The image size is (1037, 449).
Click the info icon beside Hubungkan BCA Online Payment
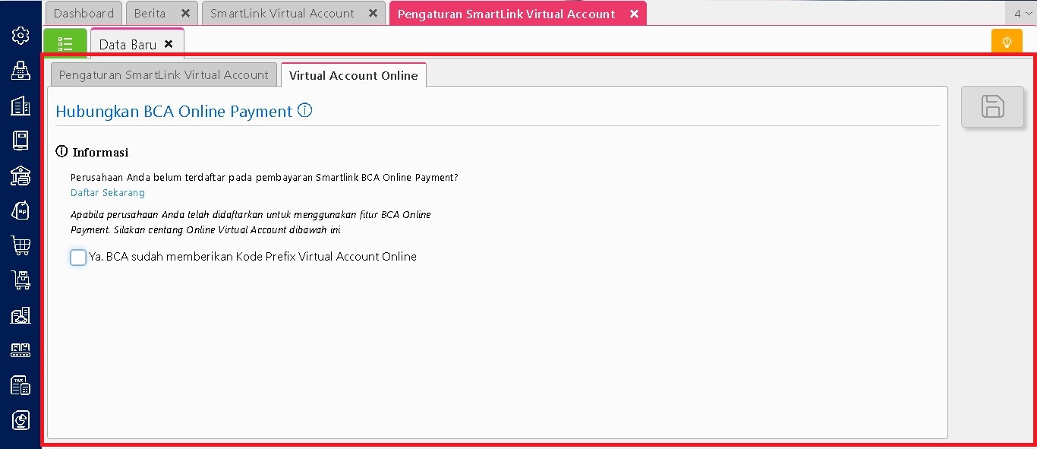pyautogui.click(x=305, y=111)
